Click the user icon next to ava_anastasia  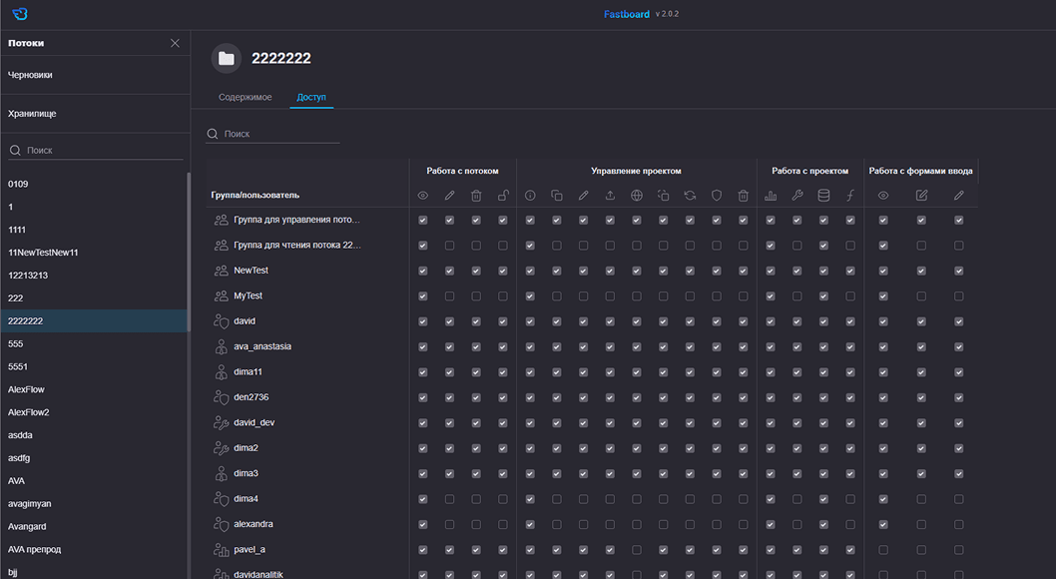pos(221,346)
